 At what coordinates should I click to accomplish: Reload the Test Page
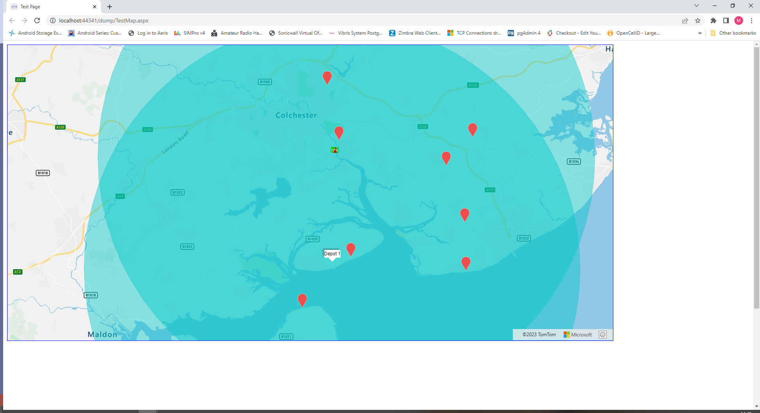click(37, 20)
